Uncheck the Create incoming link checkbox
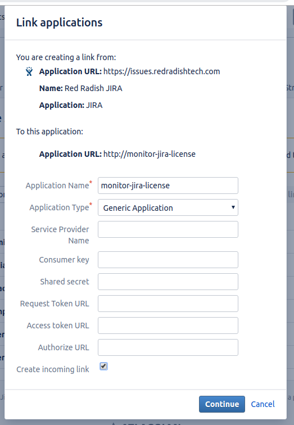 pyautogui.click(x=103, y=366)
